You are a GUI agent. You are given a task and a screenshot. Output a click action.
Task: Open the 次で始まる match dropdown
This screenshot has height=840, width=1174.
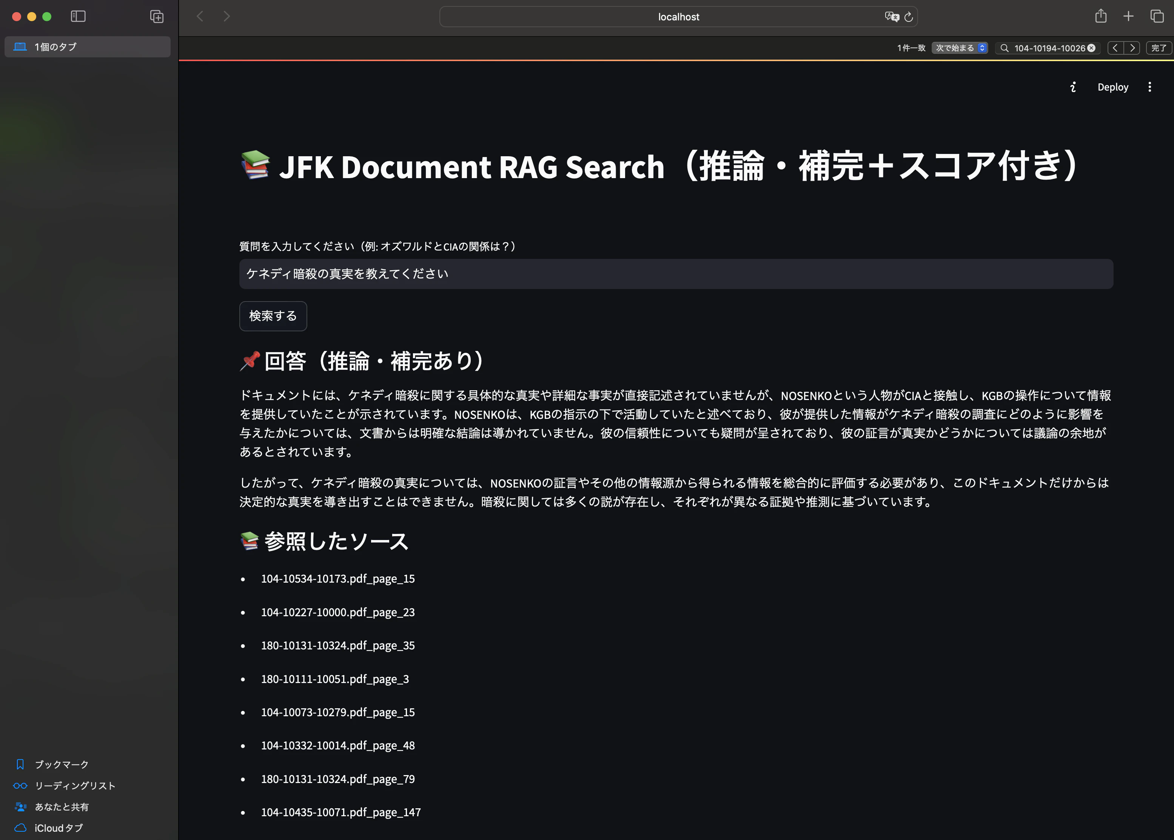coord(960,48)
